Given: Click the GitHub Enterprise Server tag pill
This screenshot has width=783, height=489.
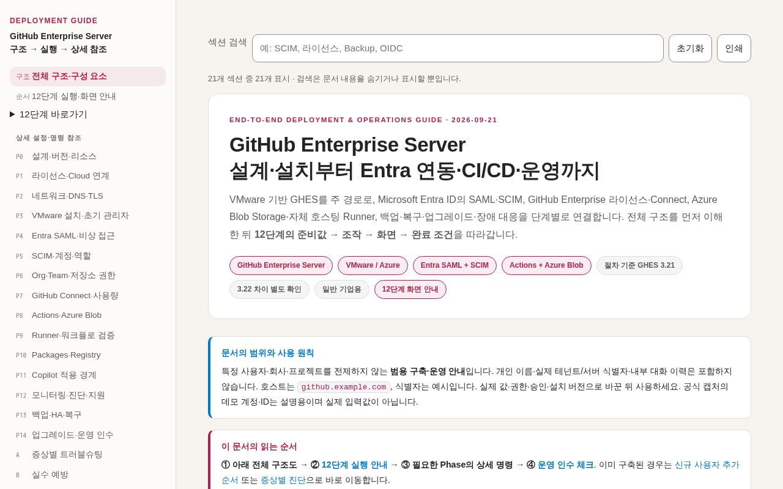Looking at the screenshot, I should click(281, 265).
